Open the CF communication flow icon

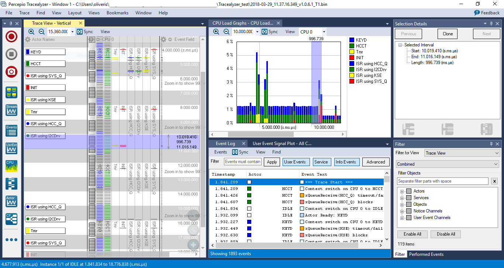pos(11,219)
